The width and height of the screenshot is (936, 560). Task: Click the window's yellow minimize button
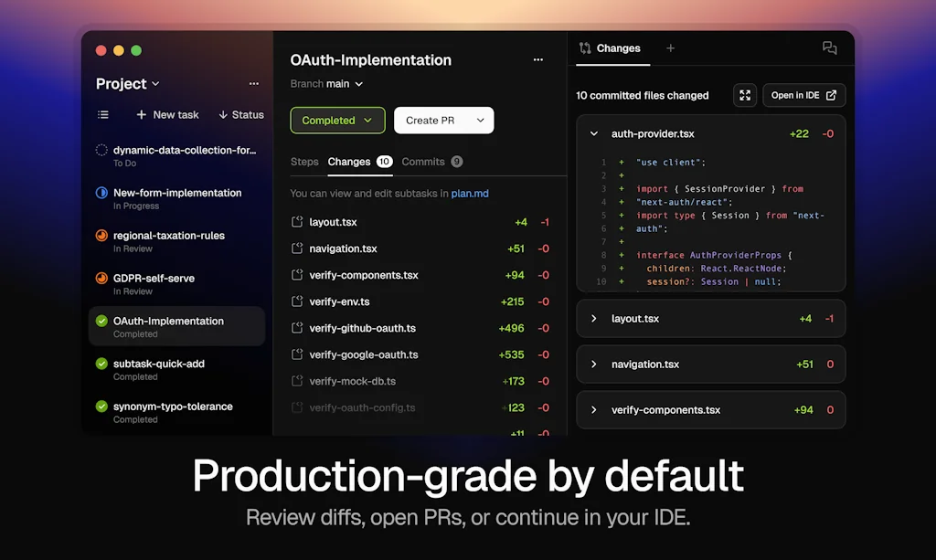119,50
